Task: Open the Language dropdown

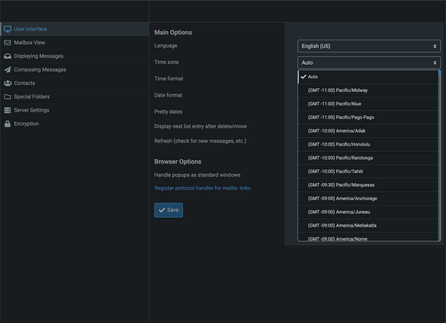Action: [x=368, y=46]
